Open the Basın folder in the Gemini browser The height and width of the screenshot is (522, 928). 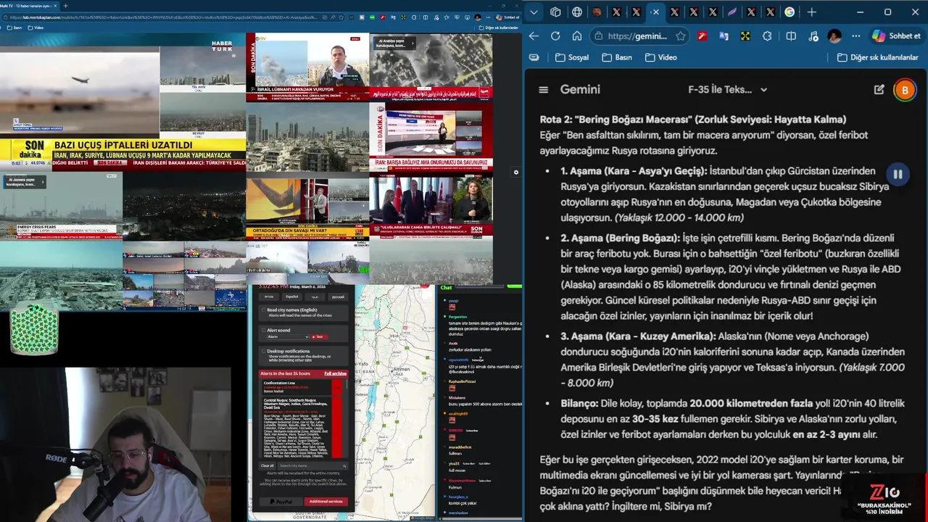pyautogui.click(x=617, y=57)
